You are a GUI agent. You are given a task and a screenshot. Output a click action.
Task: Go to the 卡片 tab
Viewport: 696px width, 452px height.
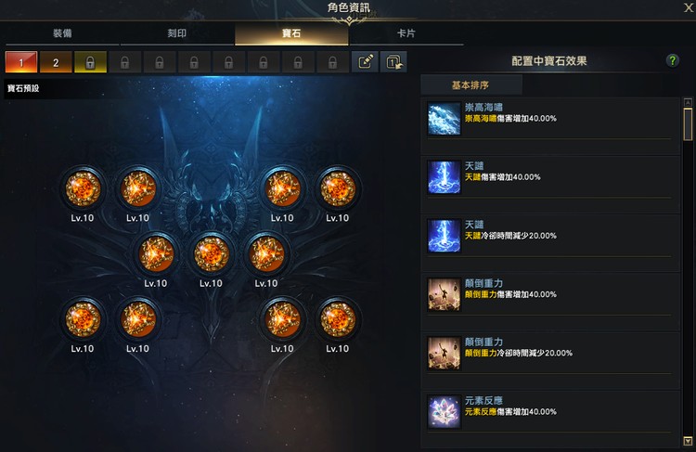[406, 33]
